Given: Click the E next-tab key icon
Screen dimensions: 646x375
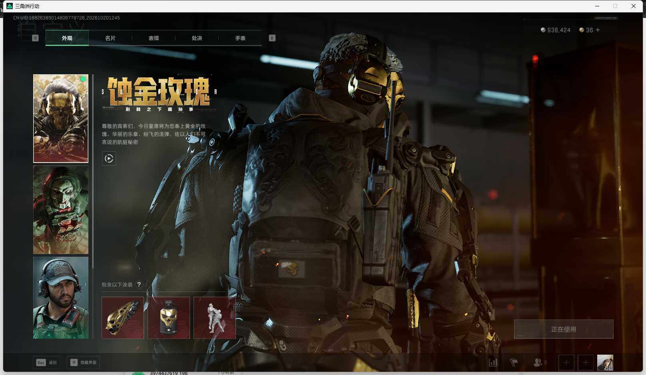Looking at the screenshot, I should tap(272, 38).
